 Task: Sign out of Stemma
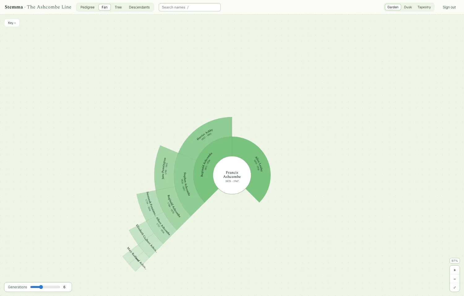click(449, 7)
